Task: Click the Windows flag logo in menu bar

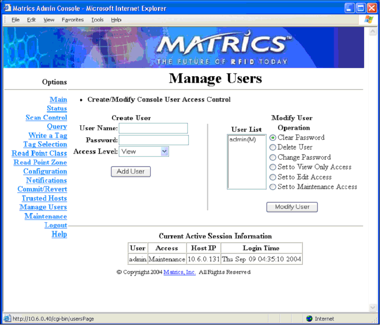Action: pyautogui.click(x=368, y=19)
